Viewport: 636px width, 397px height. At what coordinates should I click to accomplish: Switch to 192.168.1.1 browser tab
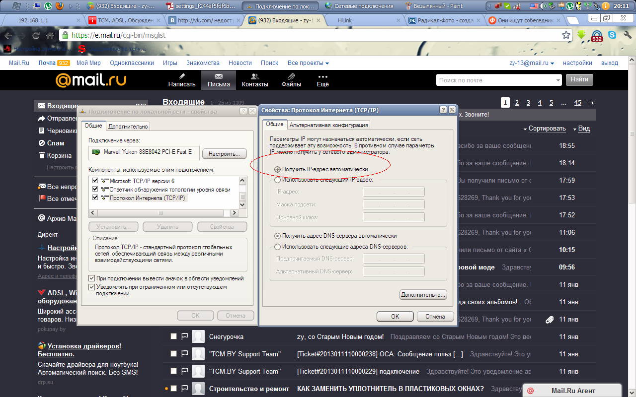42,20
